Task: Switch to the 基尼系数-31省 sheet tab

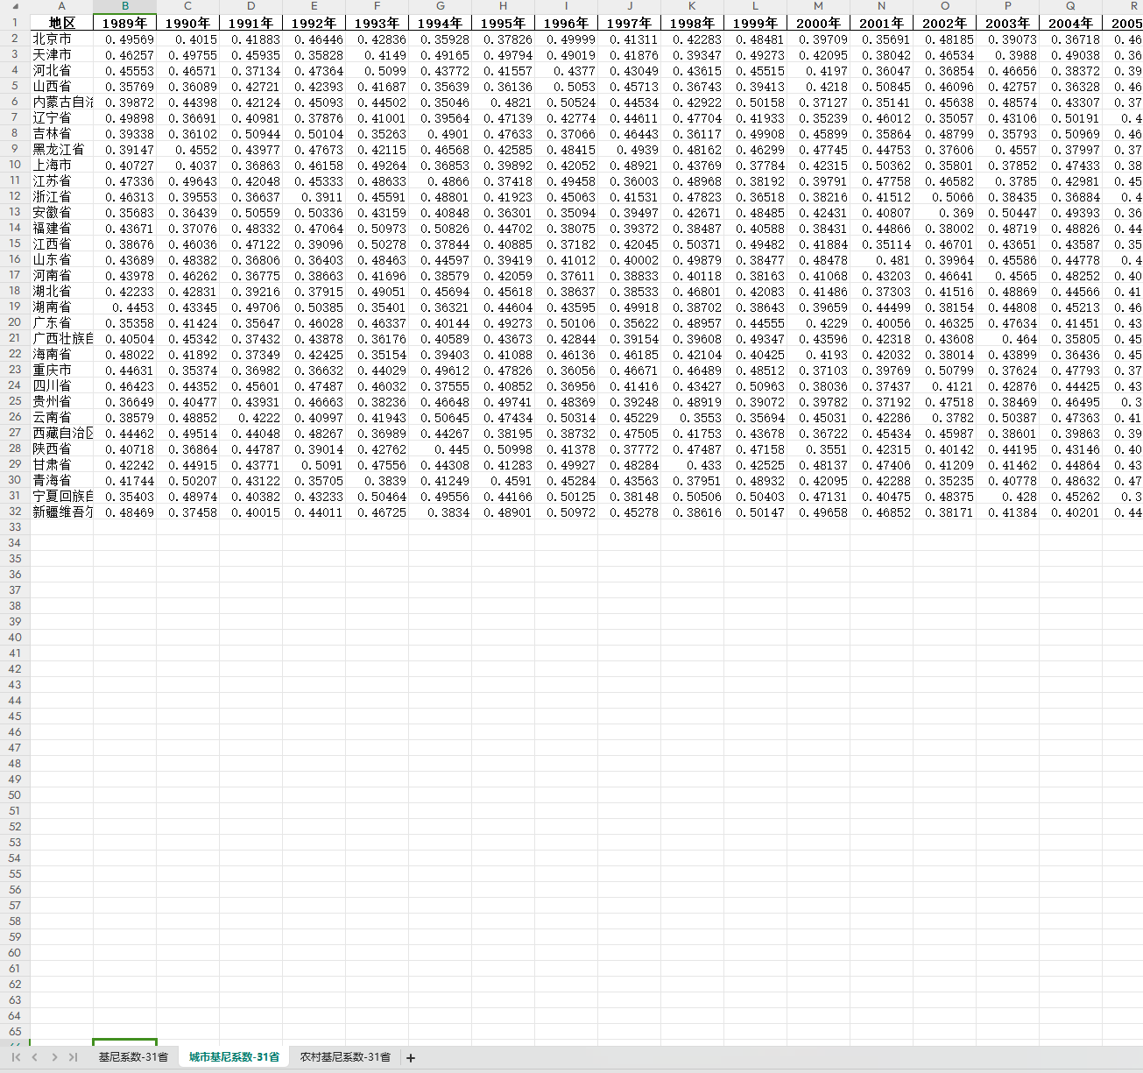Action: [133, 1057]
